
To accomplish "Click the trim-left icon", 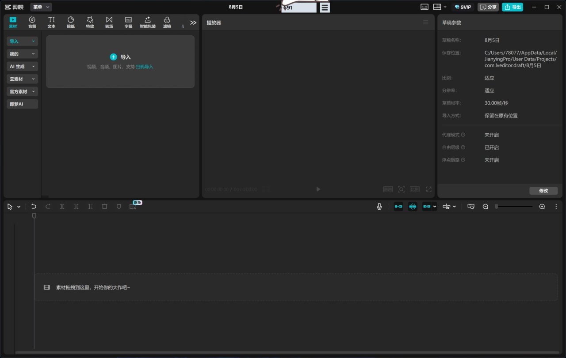I will [76, 206].
